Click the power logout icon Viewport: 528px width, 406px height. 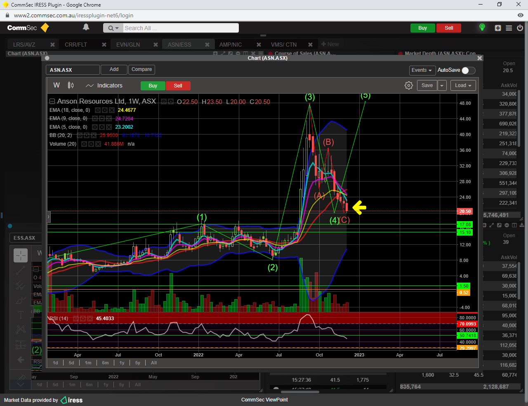(520, 28)
